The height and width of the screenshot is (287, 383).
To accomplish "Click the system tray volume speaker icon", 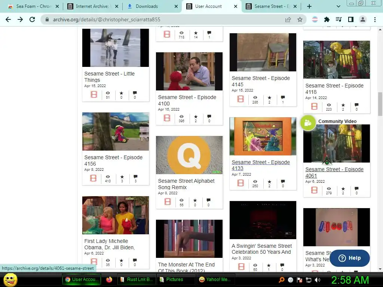I will pos(318,280).
